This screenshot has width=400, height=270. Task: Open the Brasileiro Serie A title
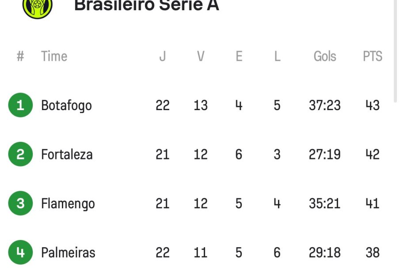pyautogui.click(x=146, y=5)
